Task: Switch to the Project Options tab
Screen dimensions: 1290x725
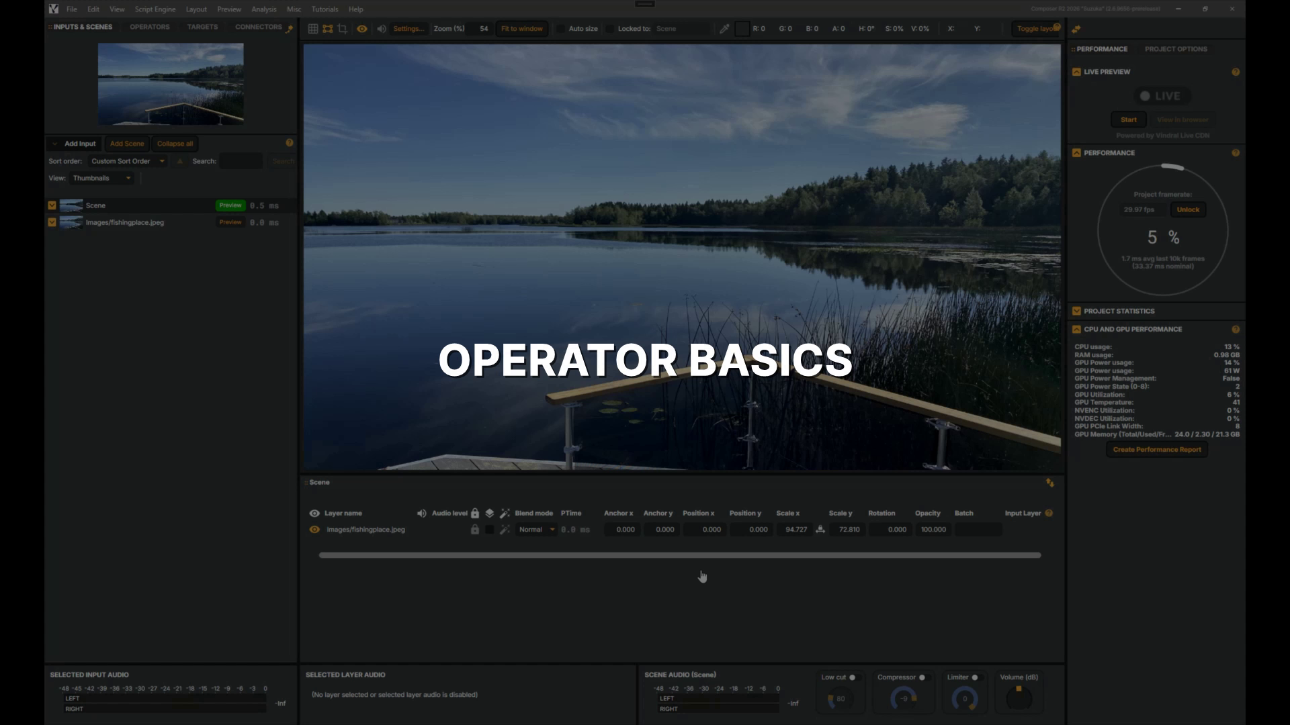Action: pyautogui.click(x=1176, y=49)
